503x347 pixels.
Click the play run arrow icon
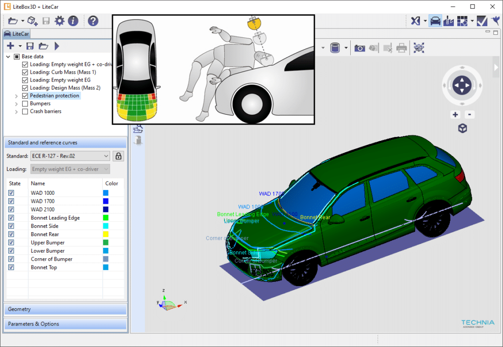(57, 46)
